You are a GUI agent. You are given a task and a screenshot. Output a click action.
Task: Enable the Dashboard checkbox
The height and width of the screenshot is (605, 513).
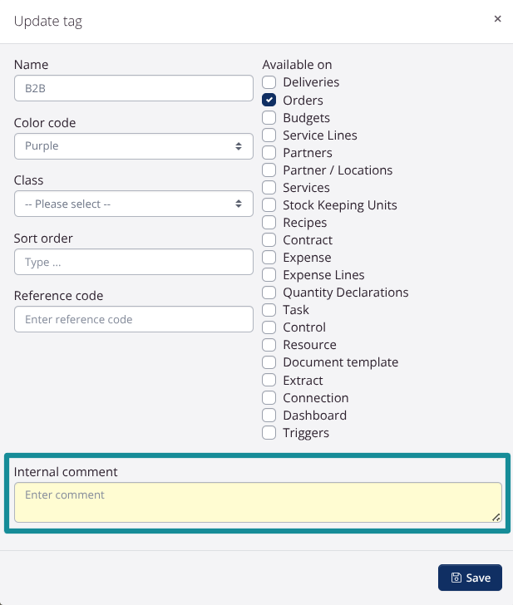[x=269, y=415]
